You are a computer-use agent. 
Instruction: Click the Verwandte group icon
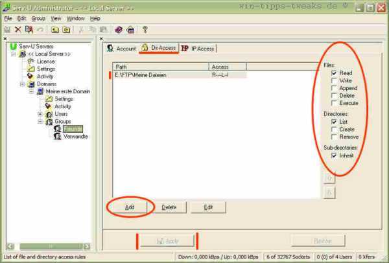point(58,136)
